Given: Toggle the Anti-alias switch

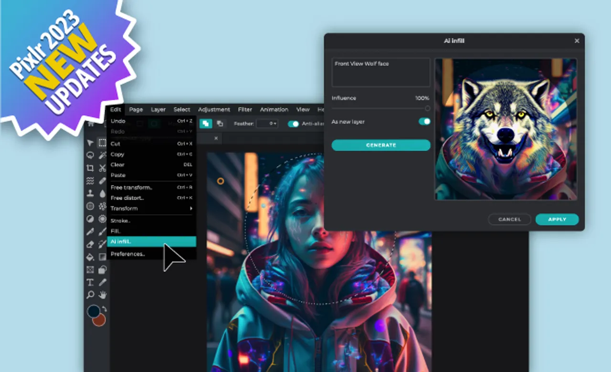Looking at the screenshot, I should pyautogui.click(x=293, y=124).
